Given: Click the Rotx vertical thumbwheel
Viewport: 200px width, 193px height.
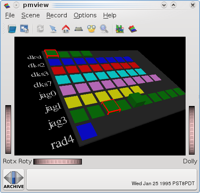Looking at the screenshot, I should [8, 129].
